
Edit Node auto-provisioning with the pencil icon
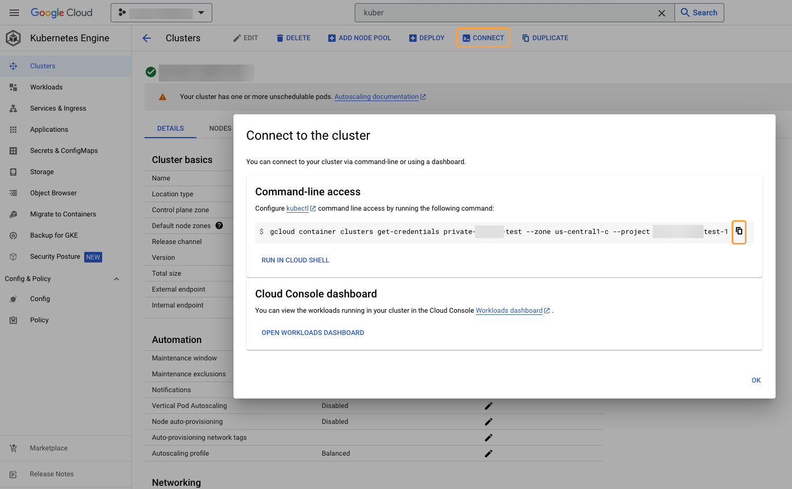coord(488,421)
